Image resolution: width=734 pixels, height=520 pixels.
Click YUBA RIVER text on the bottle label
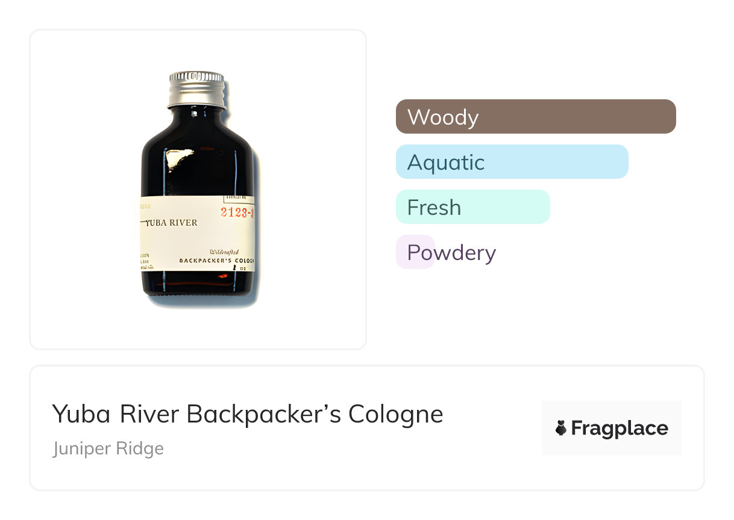point(171,223)
